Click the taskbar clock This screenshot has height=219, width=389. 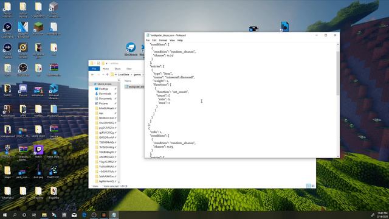point(382,215)
